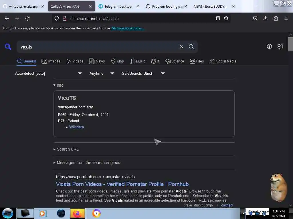The image size is (293, 219).
Task: Select the Images search category
Action: pos(51,61)
